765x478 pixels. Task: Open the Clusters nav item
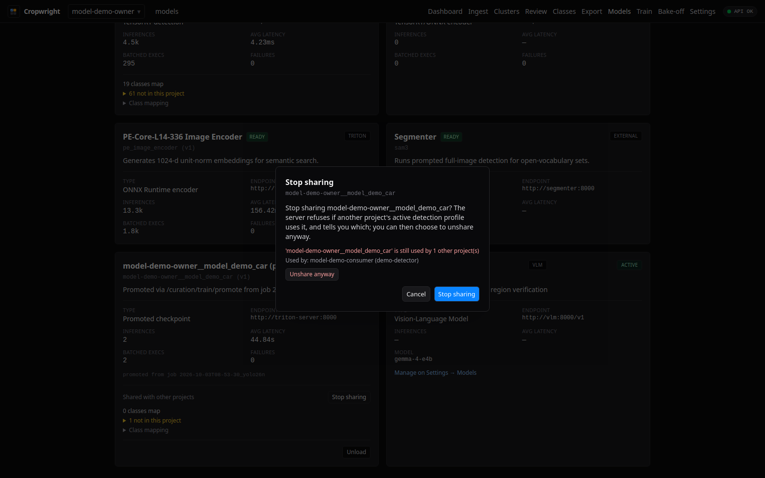coord(506,11)
